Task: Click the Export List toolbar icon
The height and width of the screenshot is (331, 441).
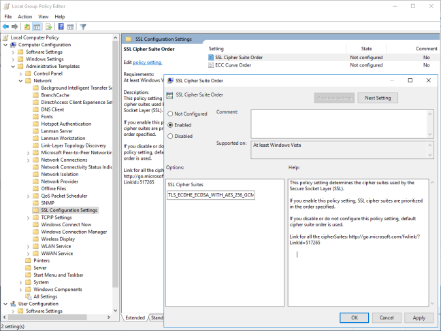Action: click(49, 27)
